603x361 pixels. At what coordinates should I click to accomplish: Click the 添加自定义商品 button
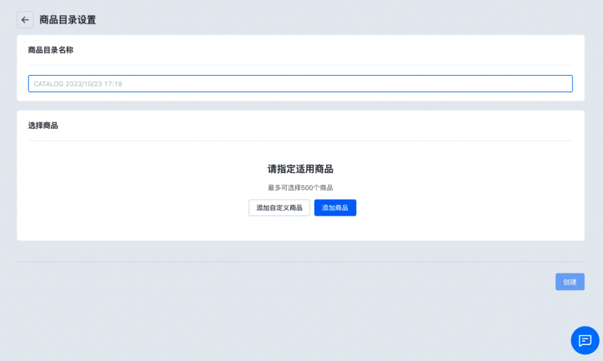tap(279, 208)
